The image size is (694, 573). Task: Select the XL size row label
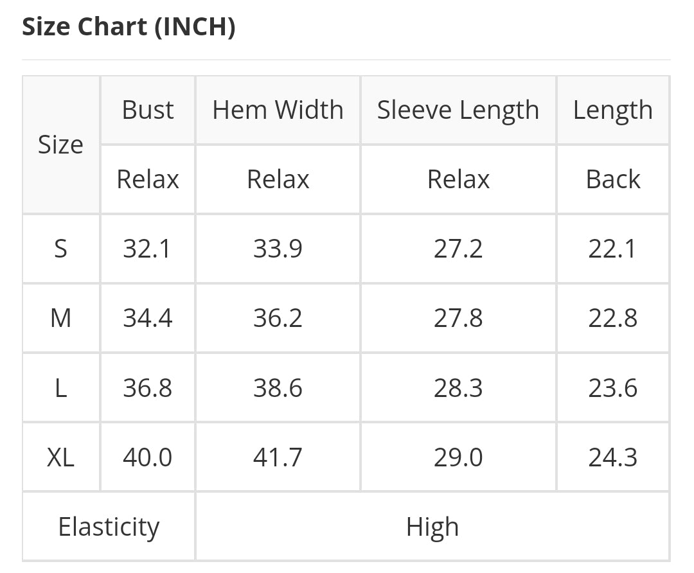click(61, 457)
